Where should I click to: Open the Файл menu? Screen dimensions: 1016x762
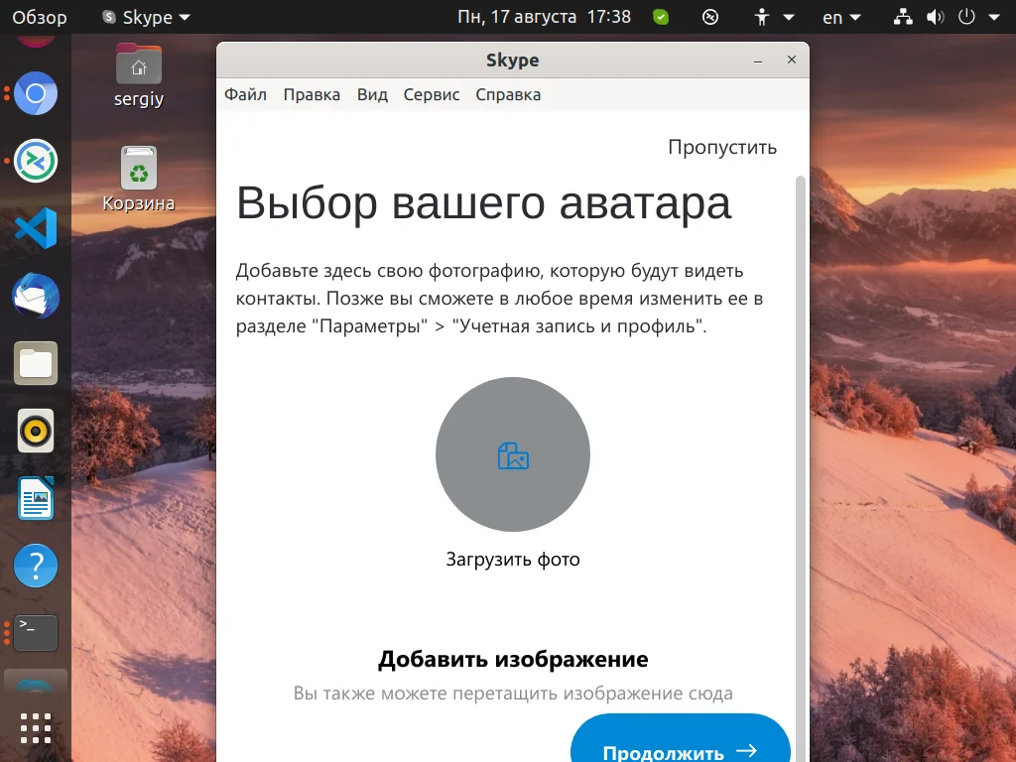(x=246, y=94)
